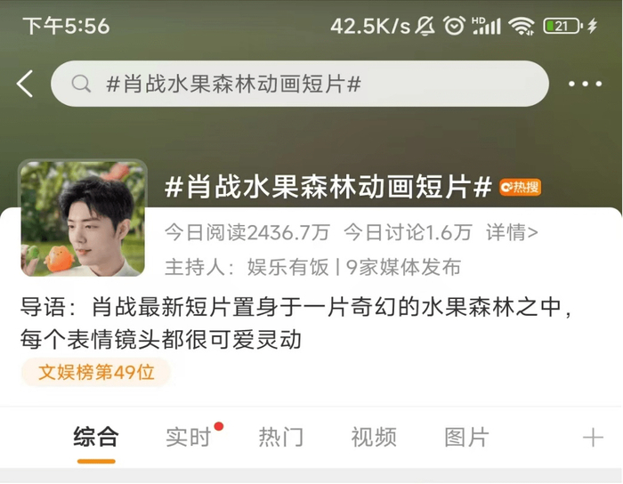Viewport: 623px width, 484px height.
Task: Open the topic cover thumbnail image
Action: (x=83, y=218)
